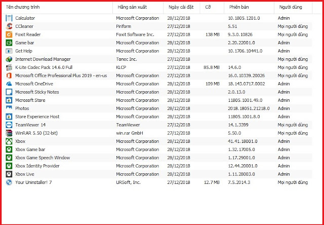
Task: Click the 109 MB size value
Action: pos(213,84)
